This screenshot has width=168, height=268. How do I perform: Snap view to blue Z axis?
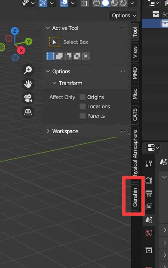click(x=14, y=31)
